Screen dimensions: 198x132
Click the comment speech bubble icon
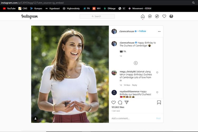120,102
